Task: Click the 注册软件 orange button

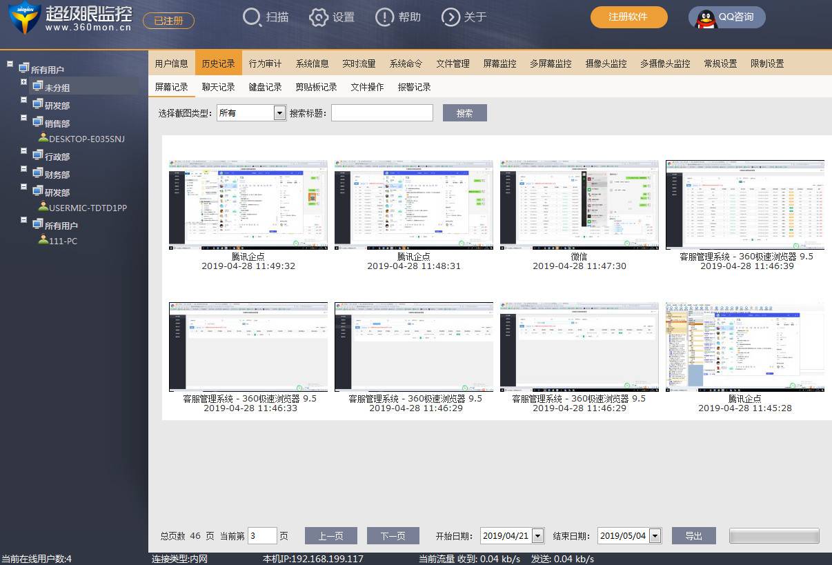Action: 629,17
